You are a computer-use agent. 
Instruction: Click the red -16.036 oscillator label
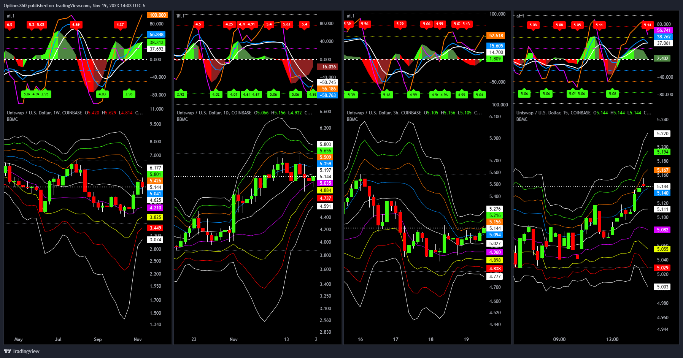pyautogui.click(x=327, y=67)
